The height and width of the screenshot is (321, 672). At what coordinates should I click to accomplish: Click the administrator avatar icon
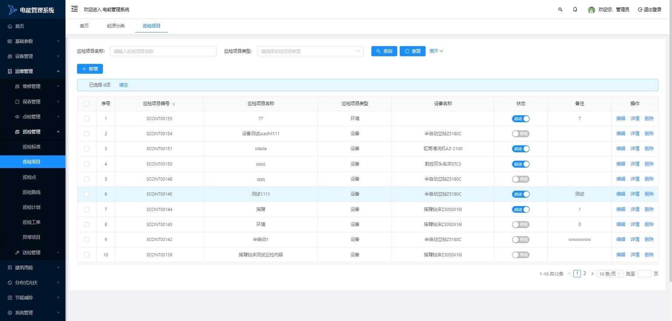[x=591, y=10]
